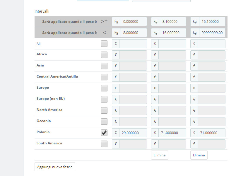Click Aggiungi nuova fascia button

tap(55, 167)
